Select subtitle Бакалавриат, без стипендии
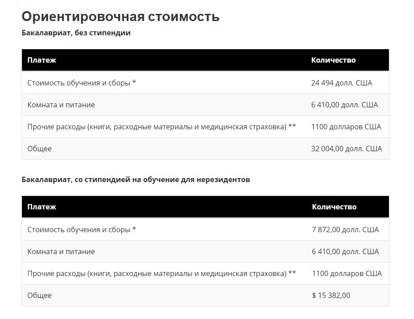This screenshot has height=319, width=414. point(76,33)
